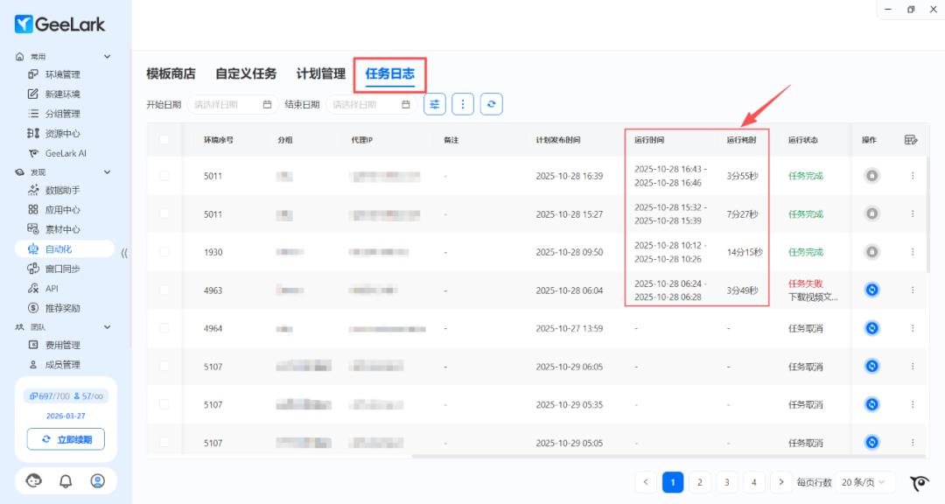Click the 14分15秒 duration cell
Screen dimensions: 945x504
point(745,252)
